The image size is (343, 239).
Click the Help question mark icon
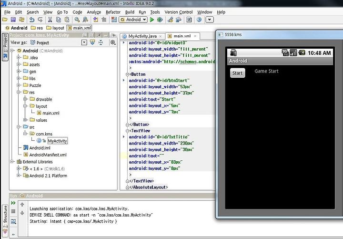(199, 20)
